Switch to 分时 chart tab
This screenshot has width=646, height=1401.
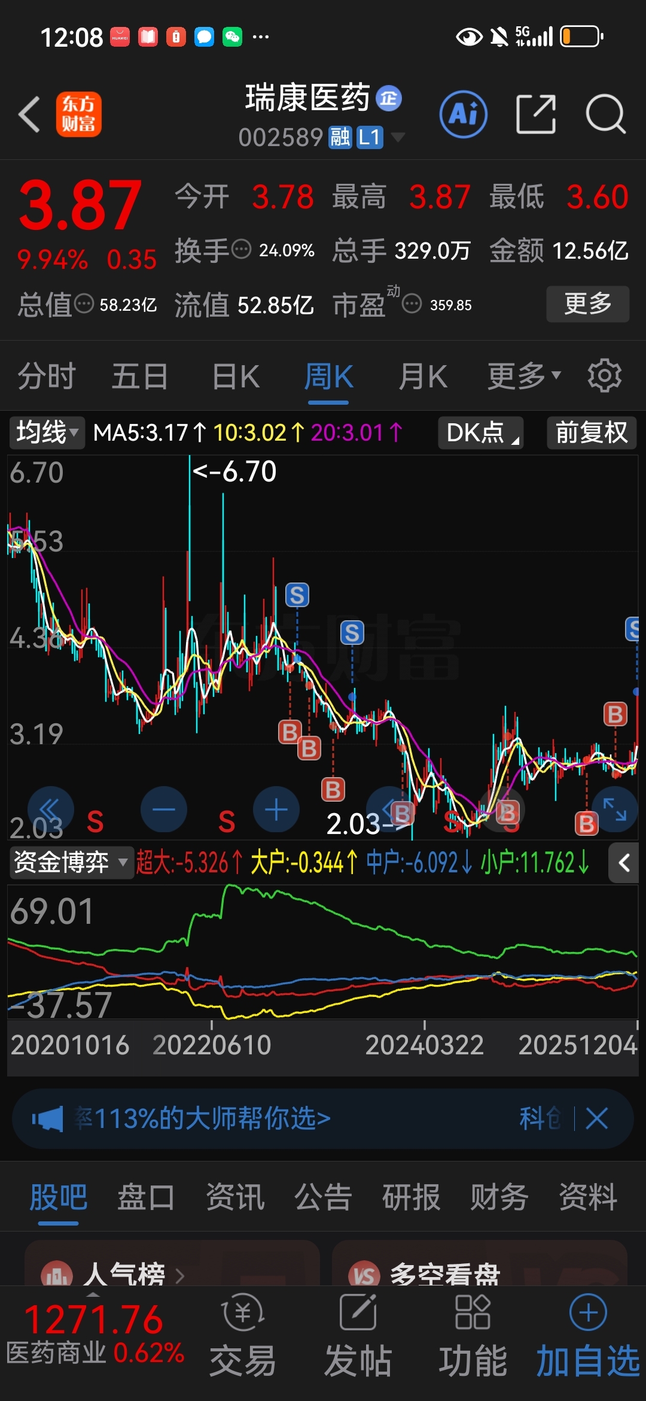pos(47,376)
